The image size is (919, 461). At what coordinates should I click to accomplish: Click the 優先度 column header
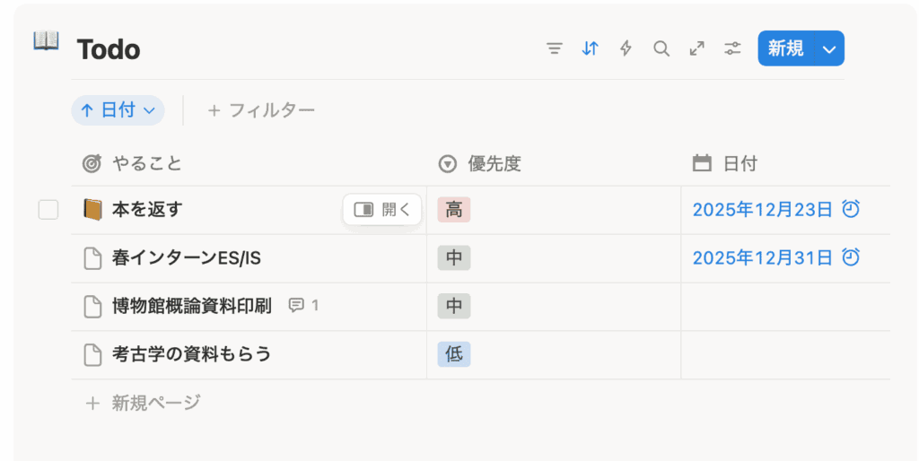tap(494, 163)
